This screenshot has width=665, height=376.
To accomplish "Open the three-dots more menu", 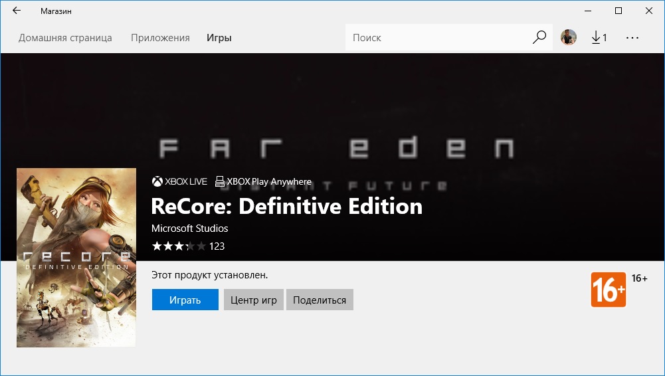I will click(x=632, y=38).
